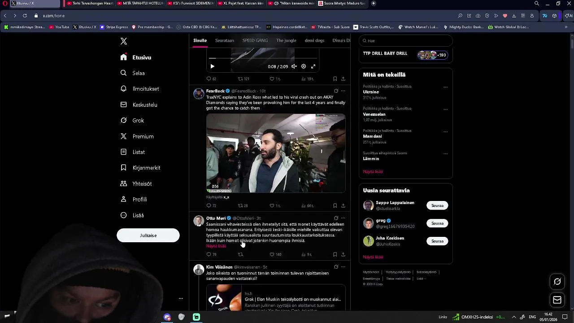574x323 pixels.
Task: Bookmark the top video post
Action: click(335, 79)
